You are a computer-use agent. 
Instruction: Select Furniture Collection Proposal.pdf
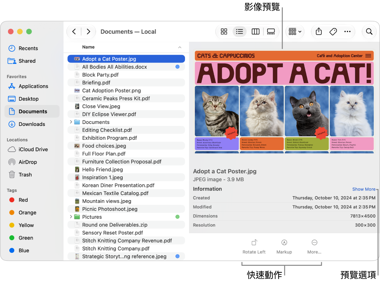(x=126, y=162)
